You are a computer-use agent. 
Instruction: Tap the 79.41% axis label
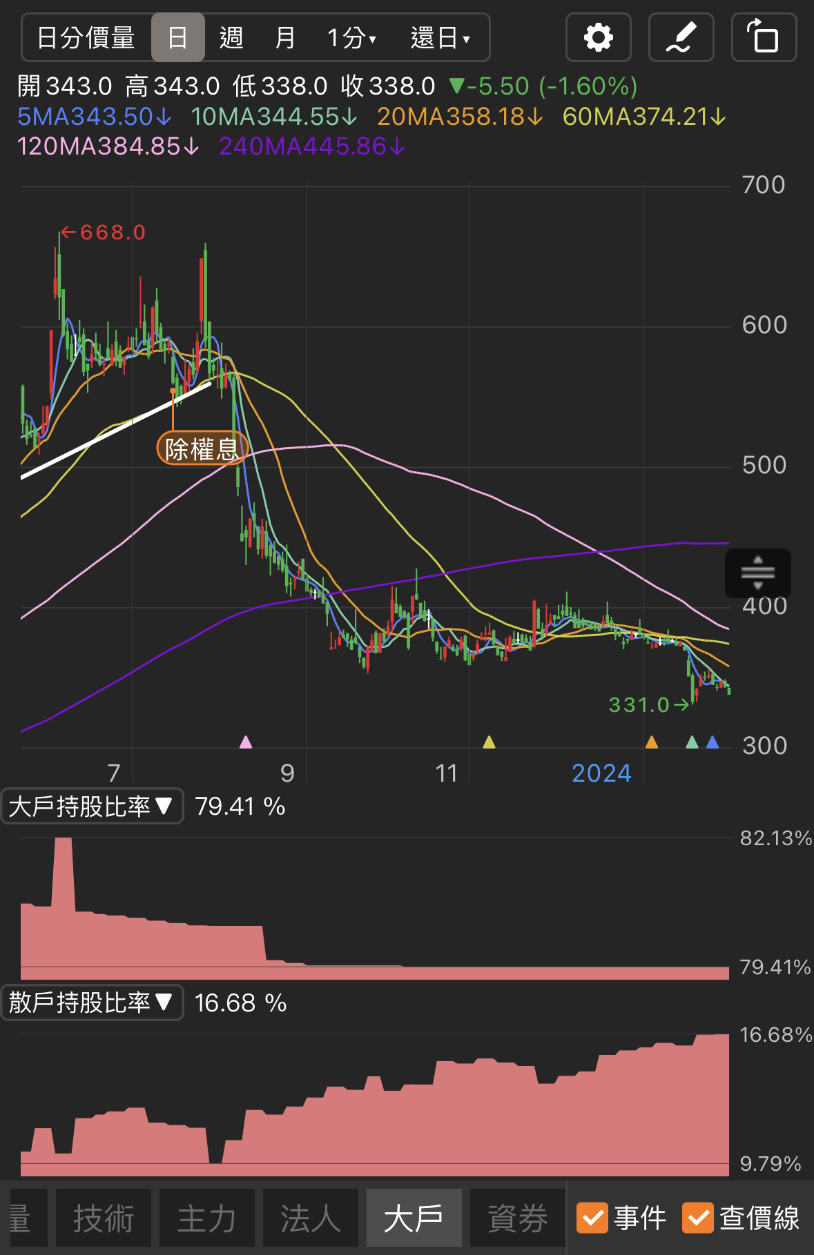pos(775,967)
